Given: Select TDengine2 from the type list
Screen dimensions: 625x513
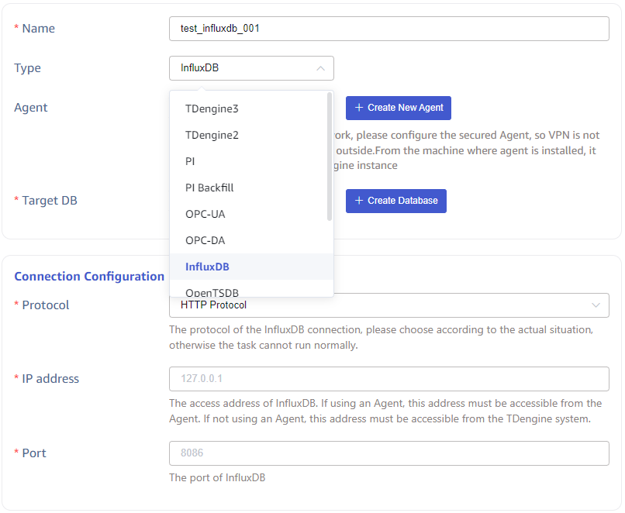Looking at the screenshot, I should click(x=212, y=135).
